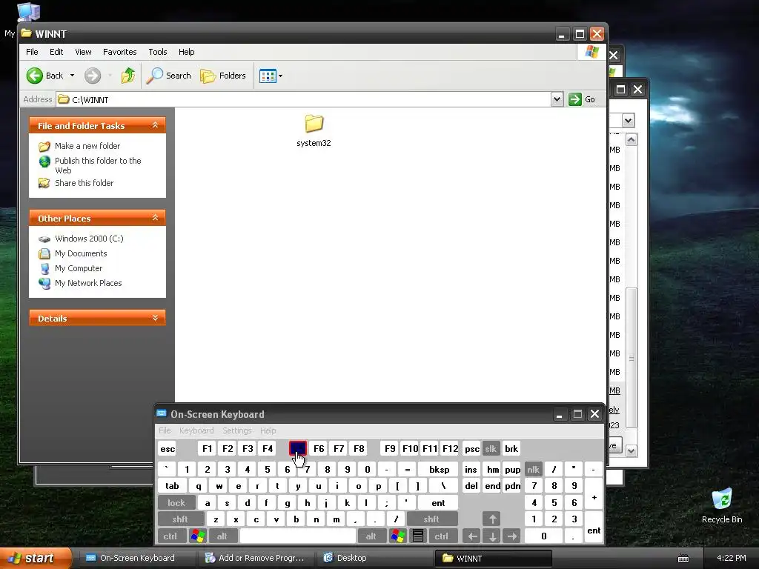Viewport: 759px width, 569px height.
Task: Toggle the lock (caps lock) key
Action: pos(176,503)
